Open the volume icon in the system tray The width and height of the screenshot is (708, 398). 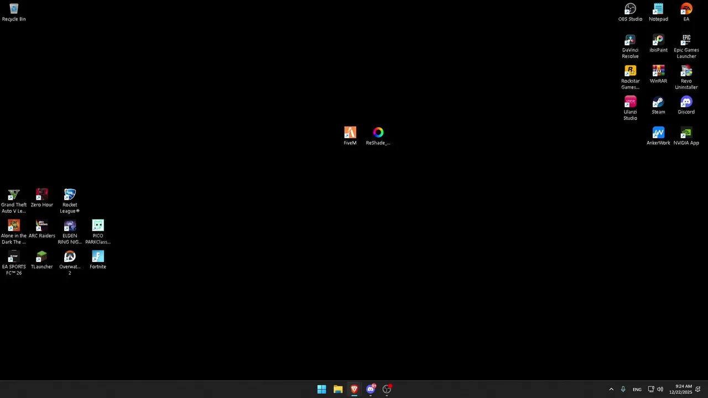click(x=660, y=389)
